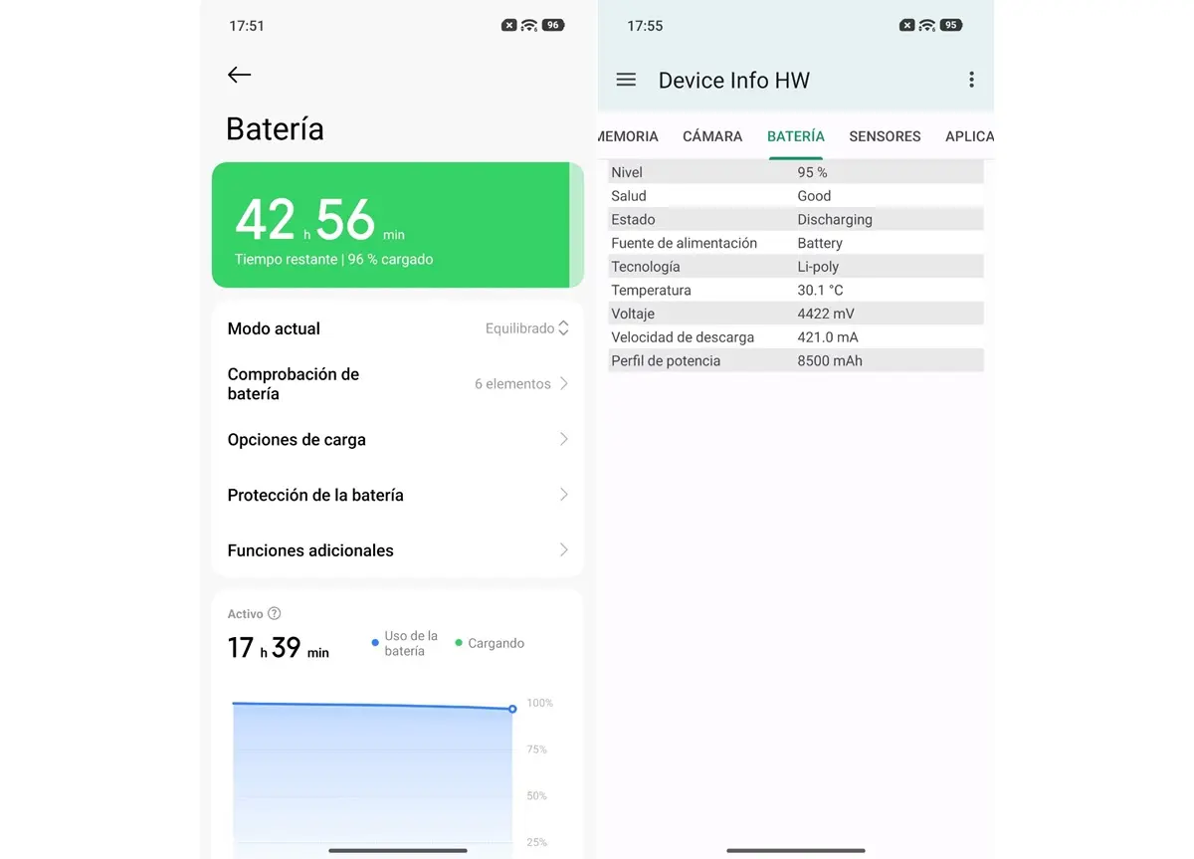Open the Modo actual Equilibrado selector
1194x859 pixels.
click(x=526, y=328)
